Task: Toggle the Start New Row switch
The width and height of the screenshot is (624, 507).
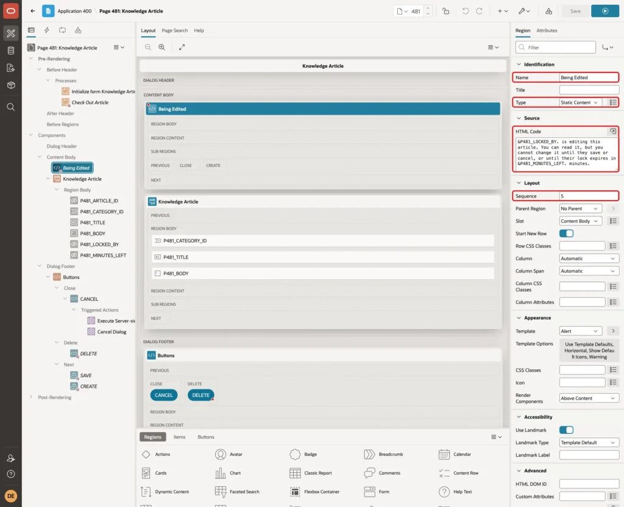Action: click(566, 233)
